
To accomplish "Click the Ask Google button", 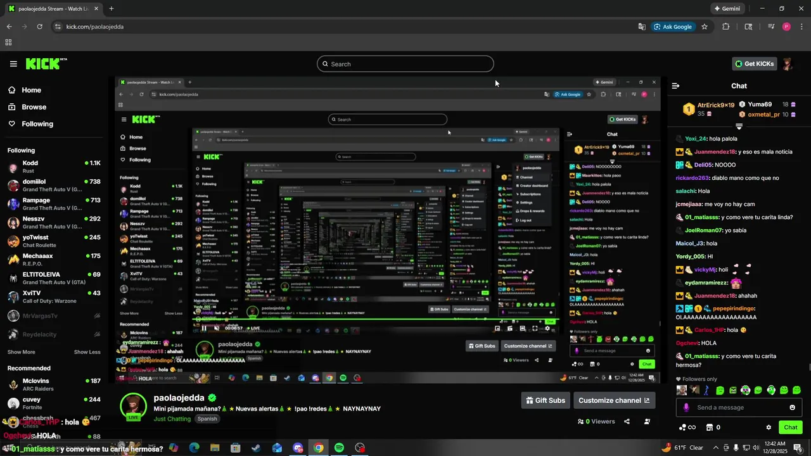I will 674,27.
